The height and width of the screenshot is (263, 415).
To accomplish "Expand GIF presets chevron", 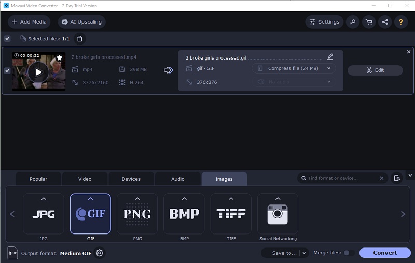I will [90, 199].
